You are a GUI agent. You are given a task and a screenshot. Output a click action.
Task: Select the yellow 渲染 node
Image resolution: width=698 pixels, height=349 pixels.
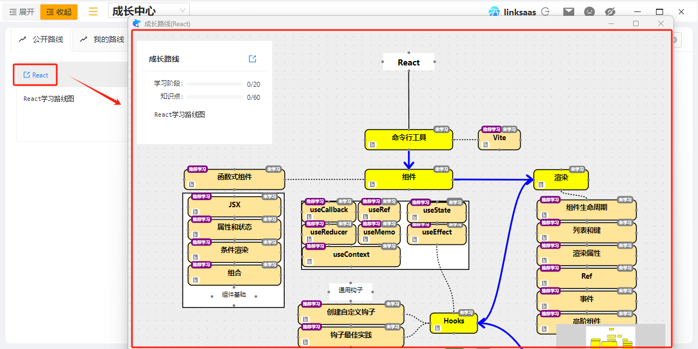561,179
